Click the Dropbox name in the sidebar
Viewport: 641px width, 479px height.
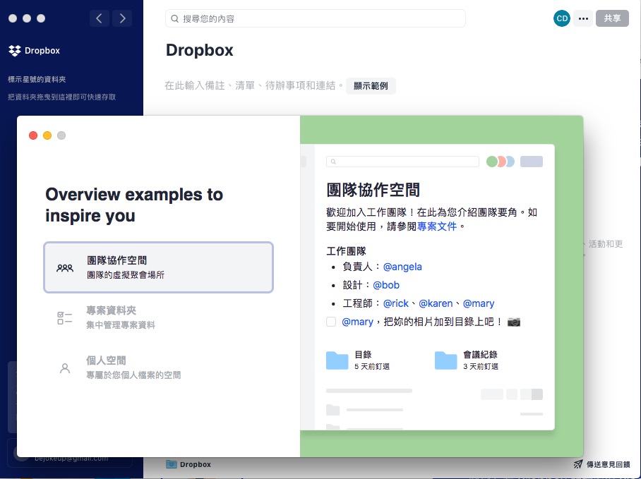click(42, 51)
